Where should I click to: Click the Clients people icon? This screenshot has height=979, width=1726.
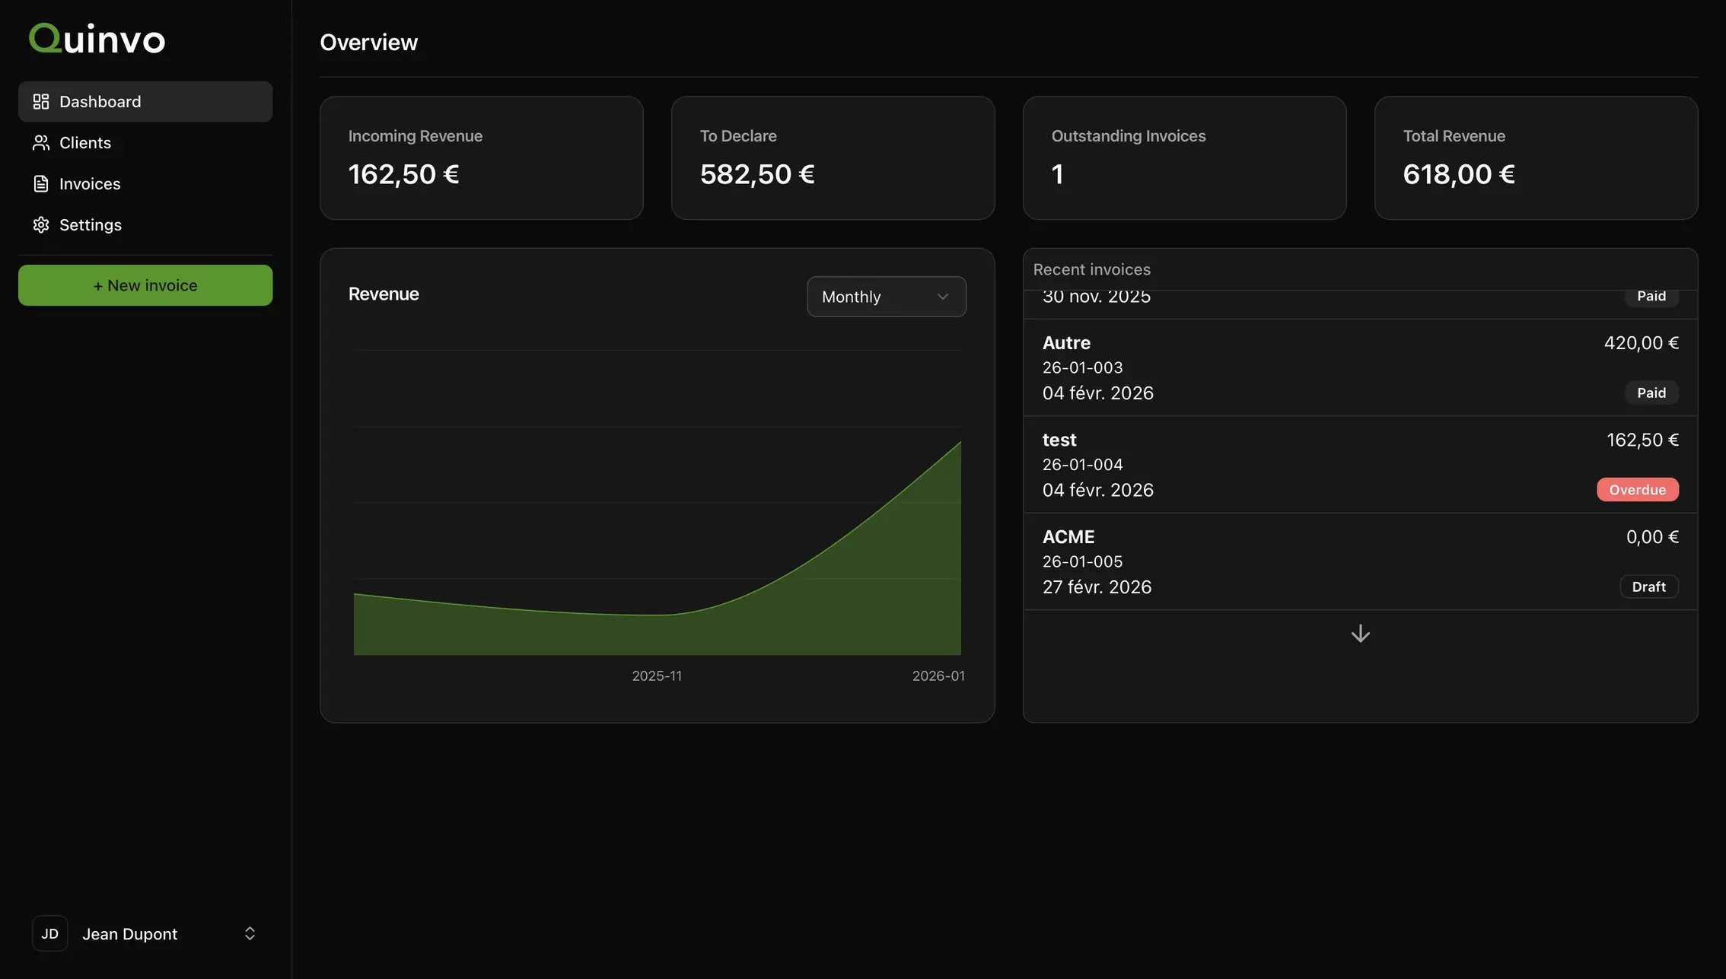pyautogui.click(x=41, y=142)
